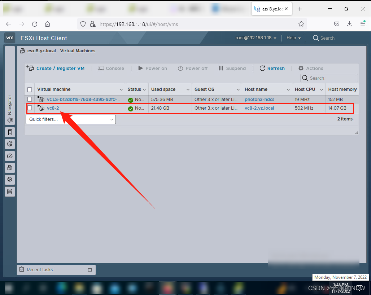Screen dimensions: 371x295
Task: Click the ESXi header search magnifier
Action: (x=316, y=38)
